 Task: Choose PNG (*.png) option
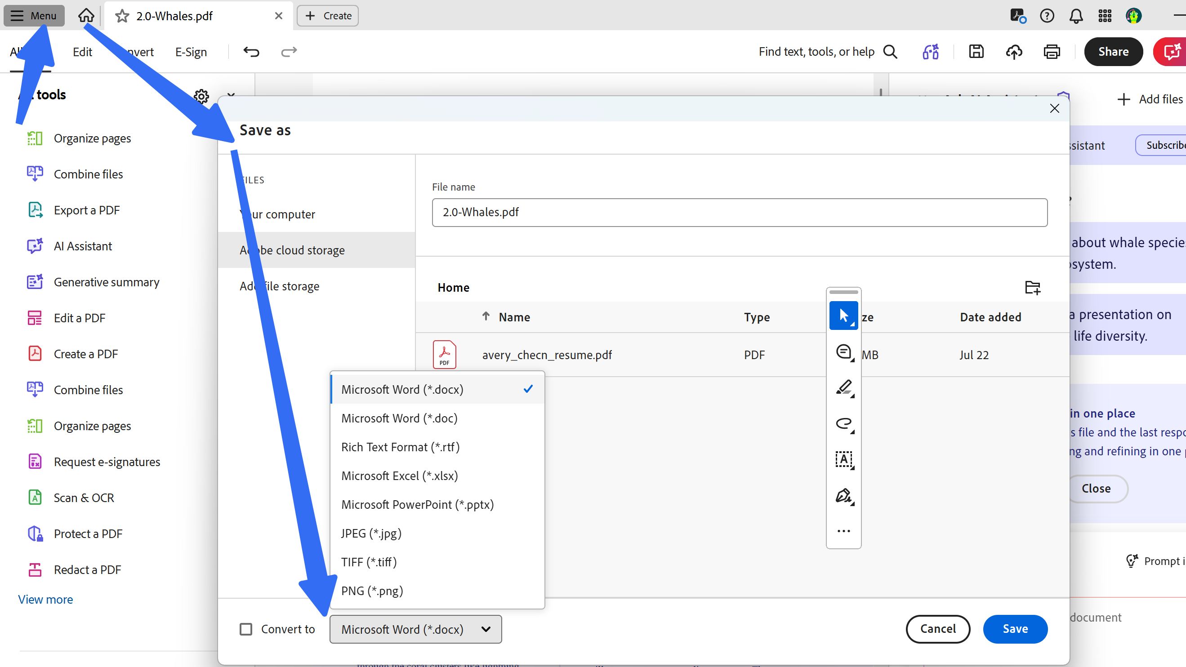tap(437, 591)
